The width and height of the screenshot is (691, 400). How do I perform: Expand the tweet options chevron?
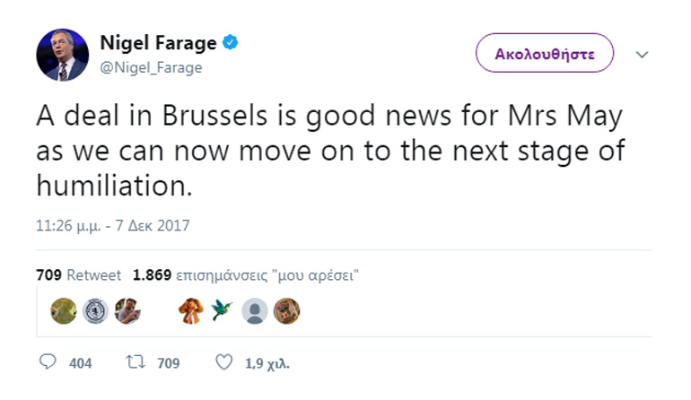pos(642,54)
